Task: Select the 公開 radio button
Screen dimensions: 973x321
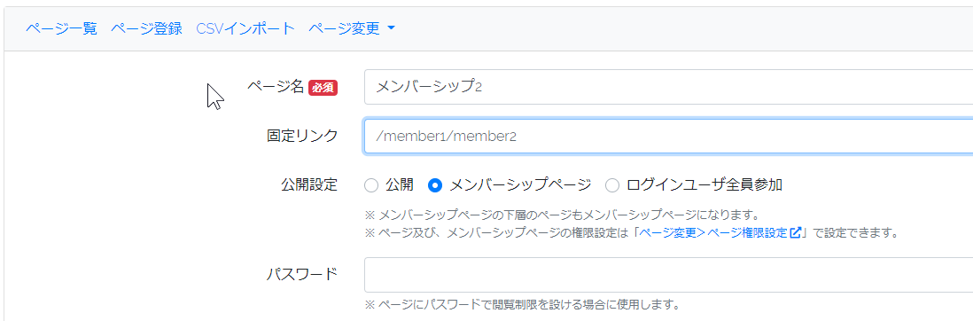Action: 370,185
